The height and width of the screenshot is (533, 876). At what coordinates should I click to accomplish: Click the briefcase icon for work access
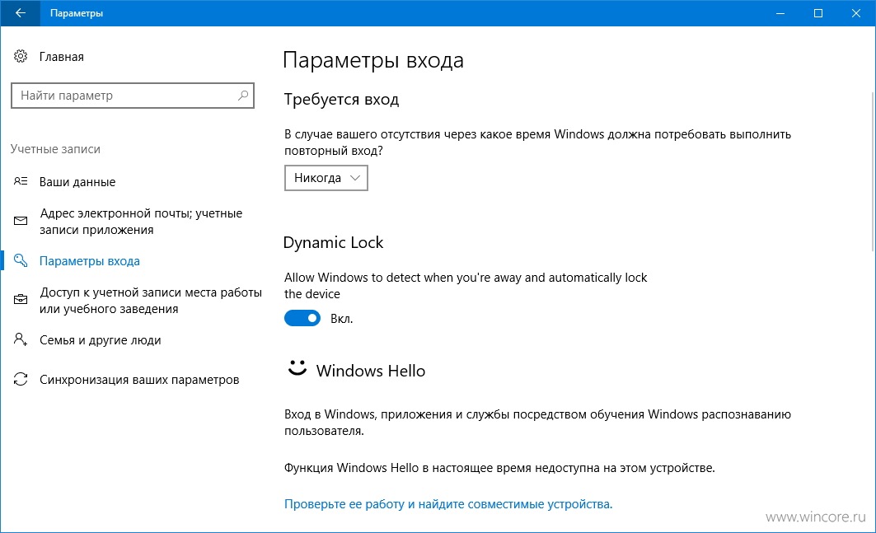(21, 300)
